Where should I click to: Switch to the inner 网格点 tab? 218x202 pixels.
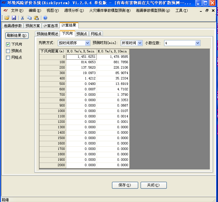tap(96, 34)
